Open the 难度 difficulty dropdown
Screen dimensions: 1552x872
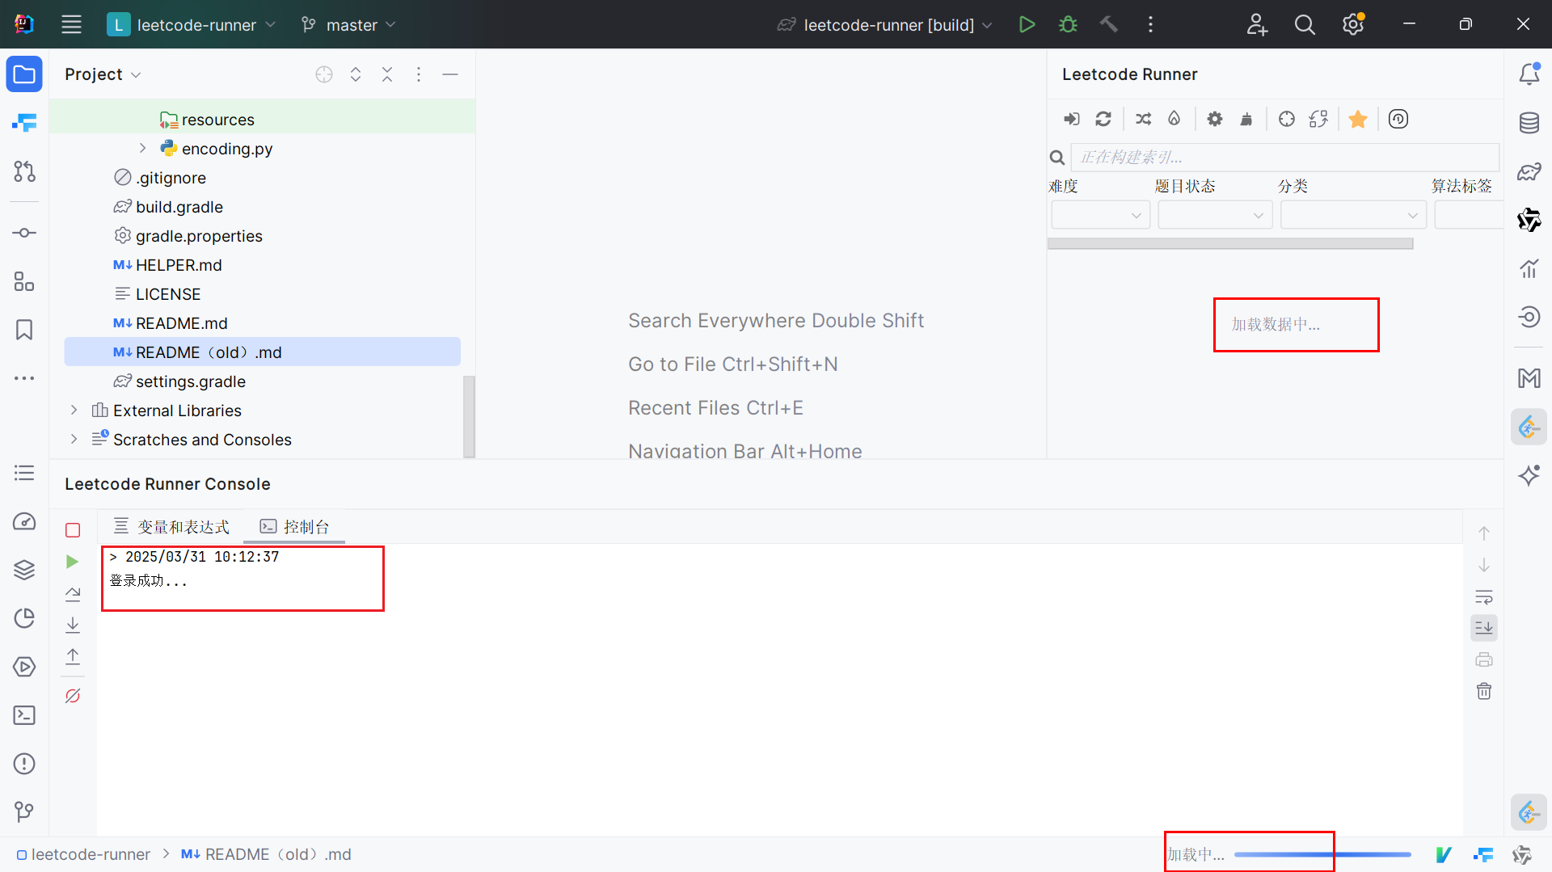click(1100, 215)
